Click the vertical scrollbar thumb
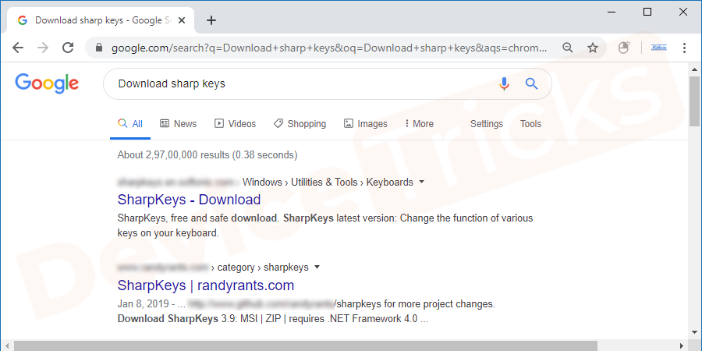Screen dimensions: 702x351 click(x=695, y=101)
